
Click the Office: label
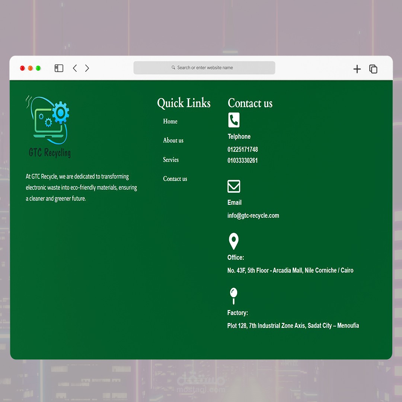tap(236, 258)
